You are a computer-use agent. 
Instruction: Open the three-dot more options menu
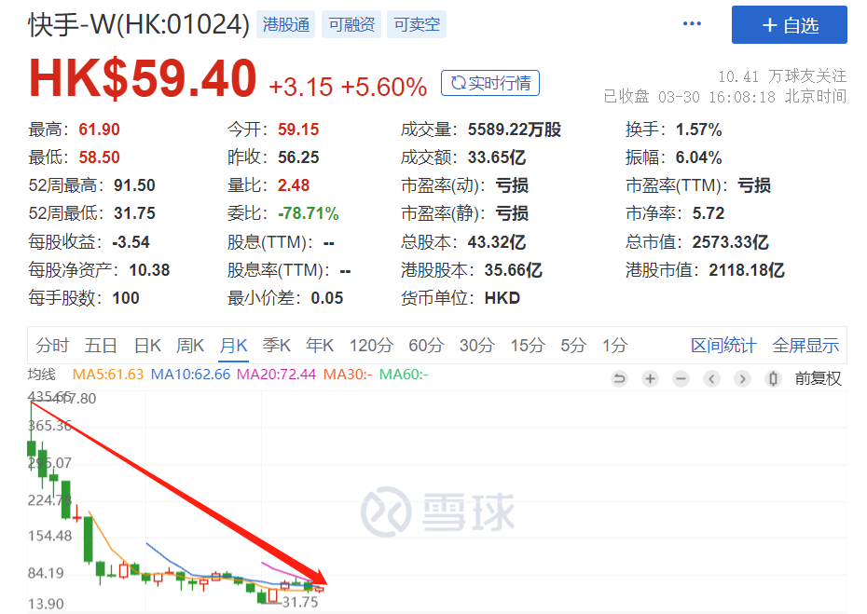point(692,24)
